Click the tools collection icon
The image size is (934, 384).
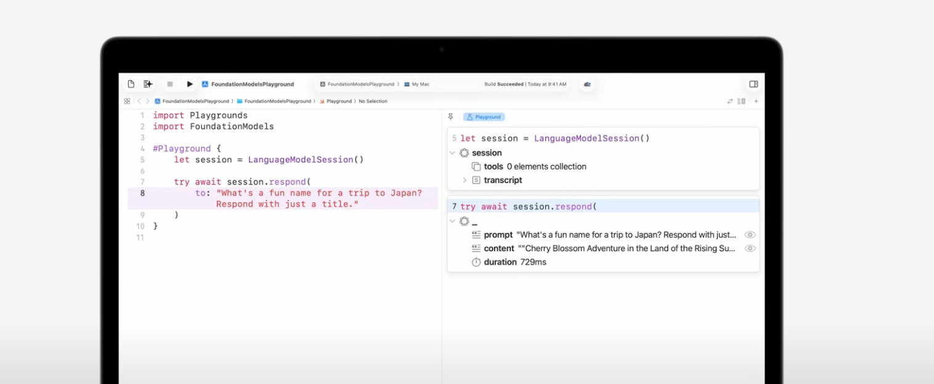coord(476,167)
